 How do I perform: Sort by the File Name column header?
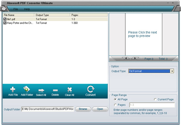[18, 15]
